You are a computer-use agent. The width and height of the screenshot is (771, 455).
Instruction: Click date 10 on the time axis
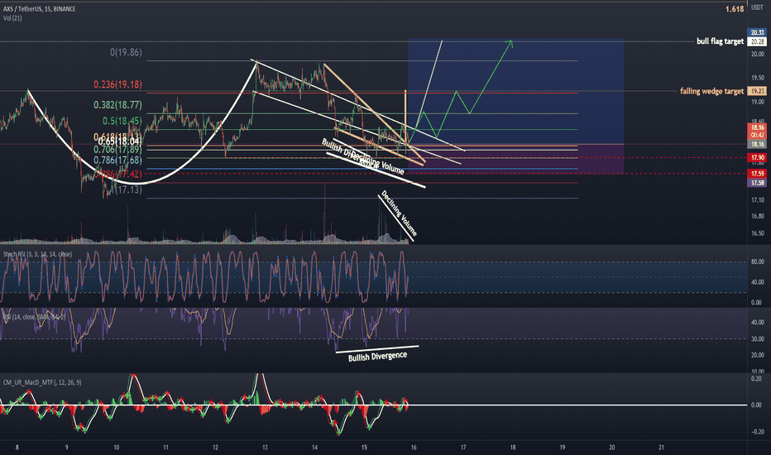(x=116, y=448)
